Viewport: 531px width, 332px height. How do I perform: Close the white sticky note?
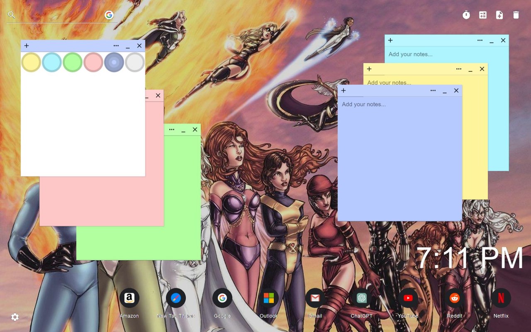click(x=139, y=46)
